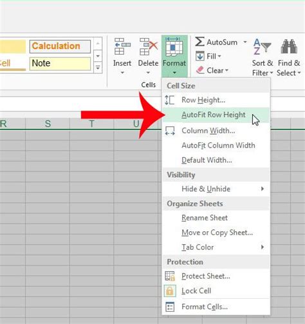
Task: Click the Delete label text
Action: click(148, 63)
